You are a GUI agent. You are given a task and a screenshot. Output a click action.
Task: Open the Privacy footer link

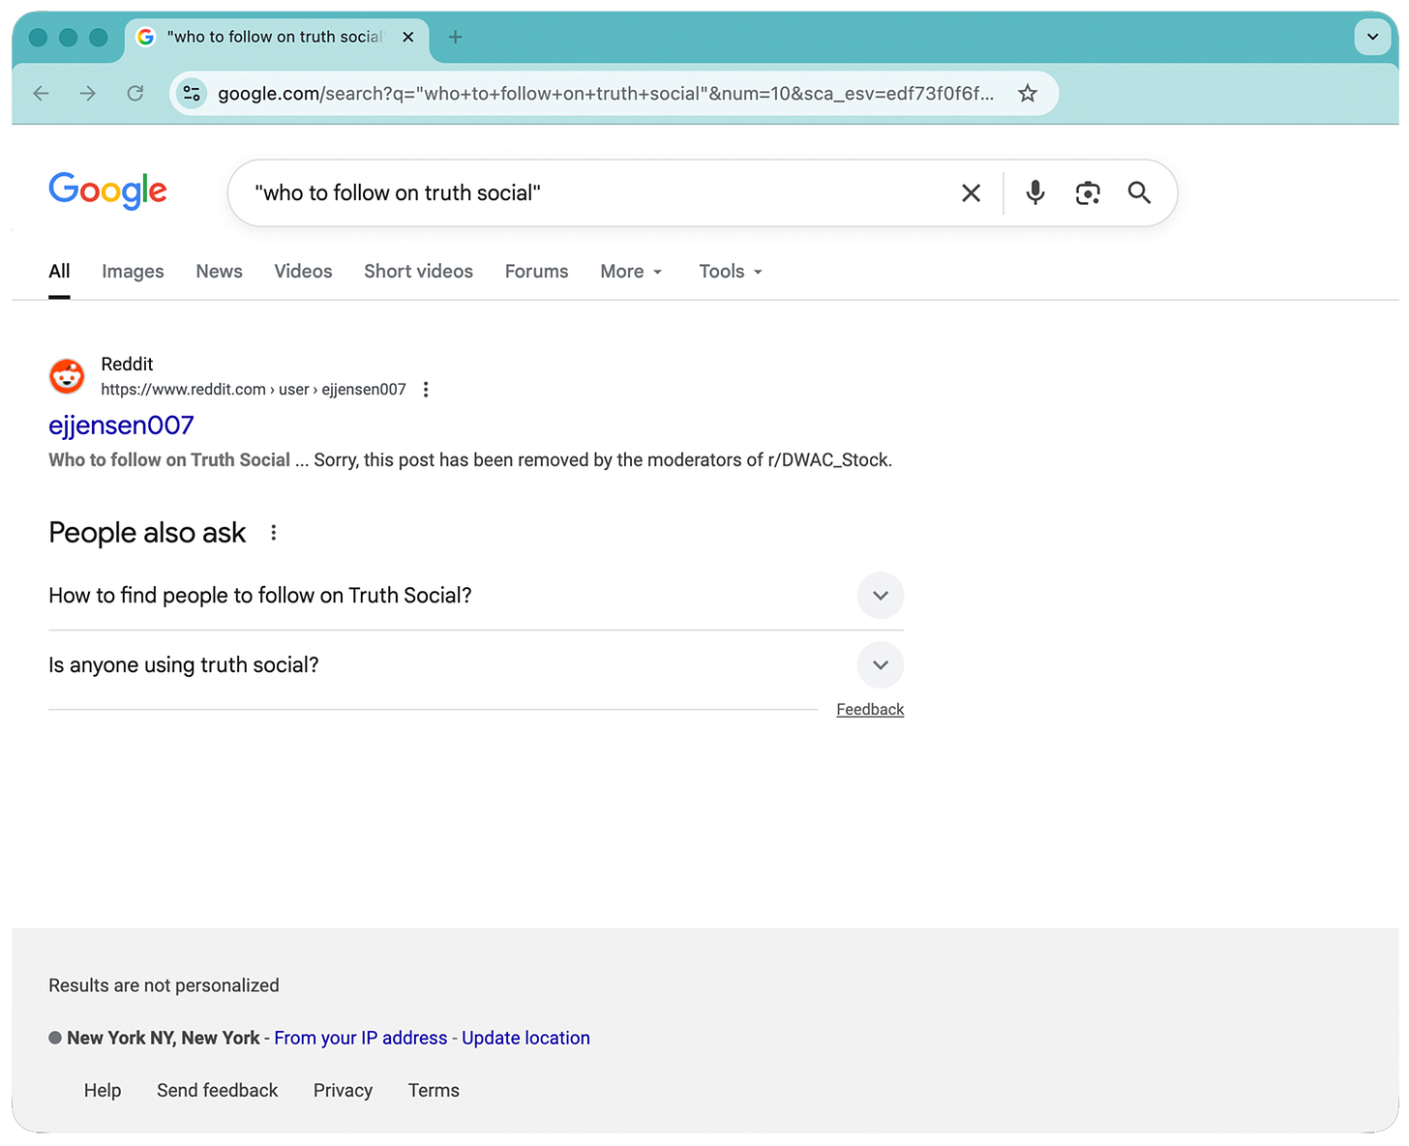343,1090
